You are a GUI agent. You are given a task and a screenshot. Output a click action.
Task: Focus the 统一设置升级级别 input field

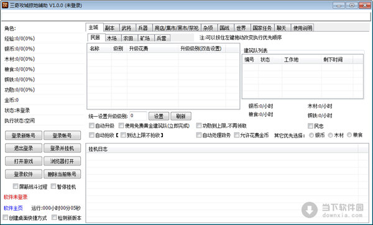pyautogui.click(x=138, y=116)
